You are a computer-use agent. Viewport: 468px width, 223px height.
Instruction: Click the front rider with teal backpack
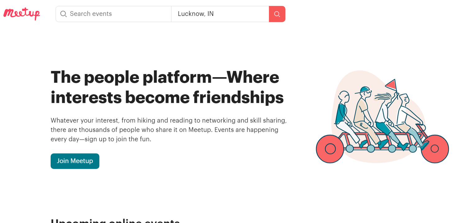click(342, 112)
